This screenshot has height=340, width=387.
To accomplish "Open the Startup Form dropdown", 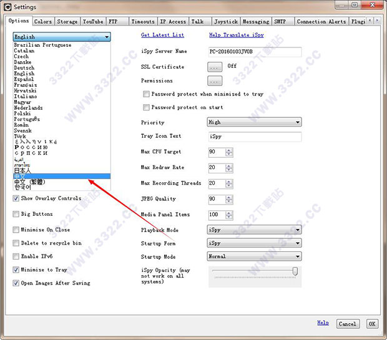I will pos(254,243).
